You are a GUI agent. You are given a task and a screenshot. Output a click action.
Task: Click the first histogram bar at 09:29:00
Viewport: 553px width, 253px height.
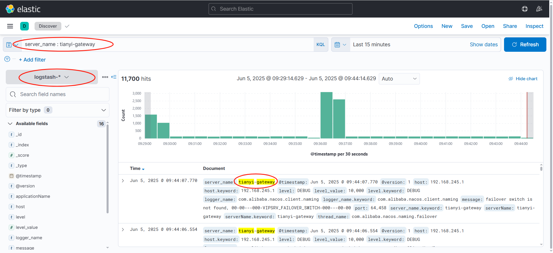tap(151, 126)
